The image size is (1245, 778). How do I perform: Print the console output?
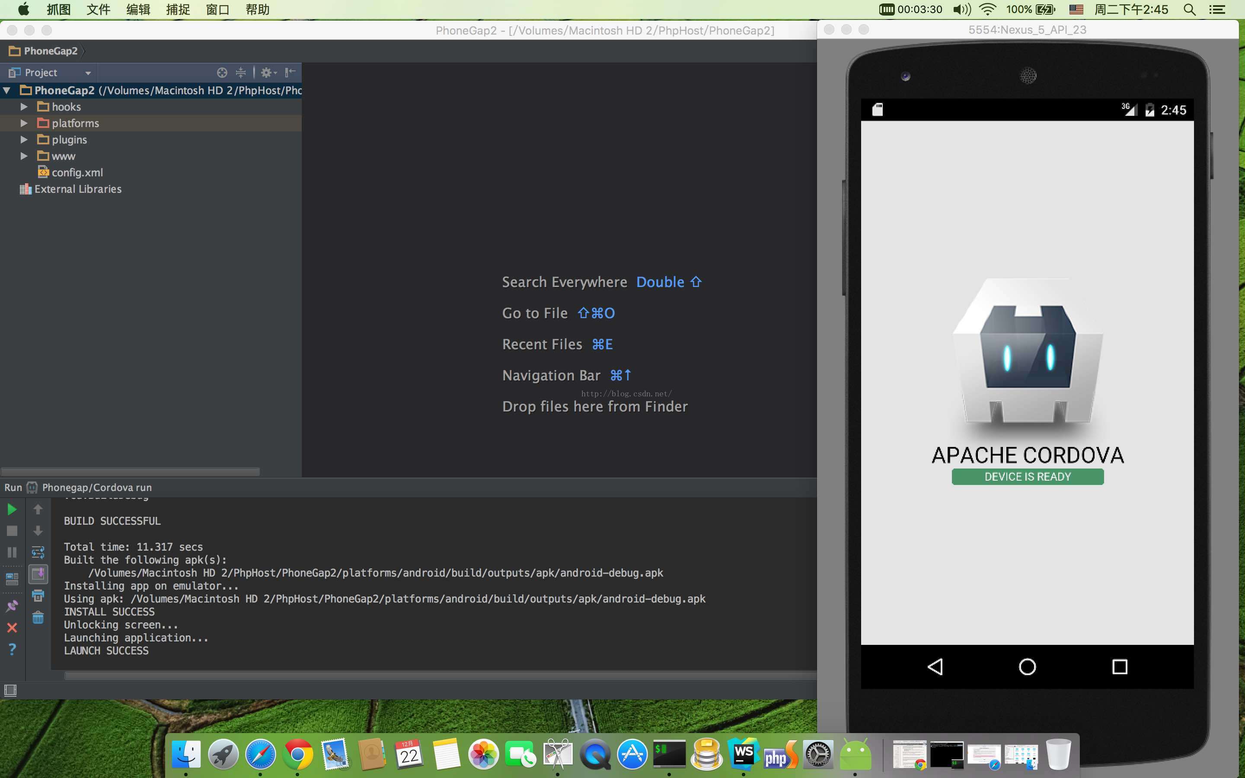38,596
